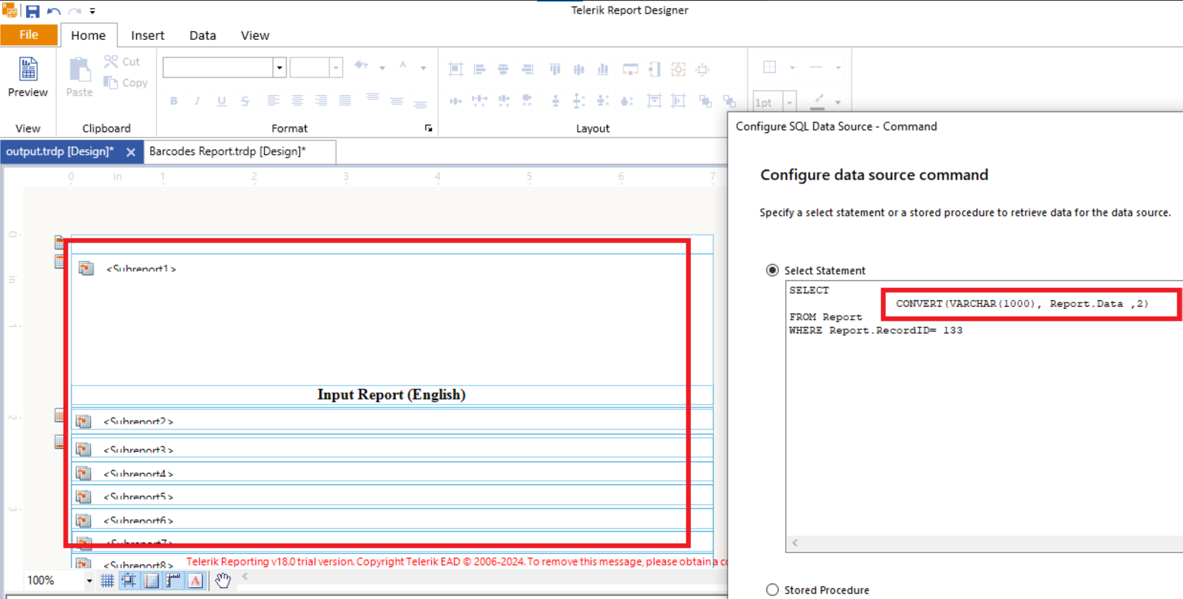Toggle the show grid button
Viewport: 1183px width, 599px height.
pyautogui.click(x=108, y=580)
